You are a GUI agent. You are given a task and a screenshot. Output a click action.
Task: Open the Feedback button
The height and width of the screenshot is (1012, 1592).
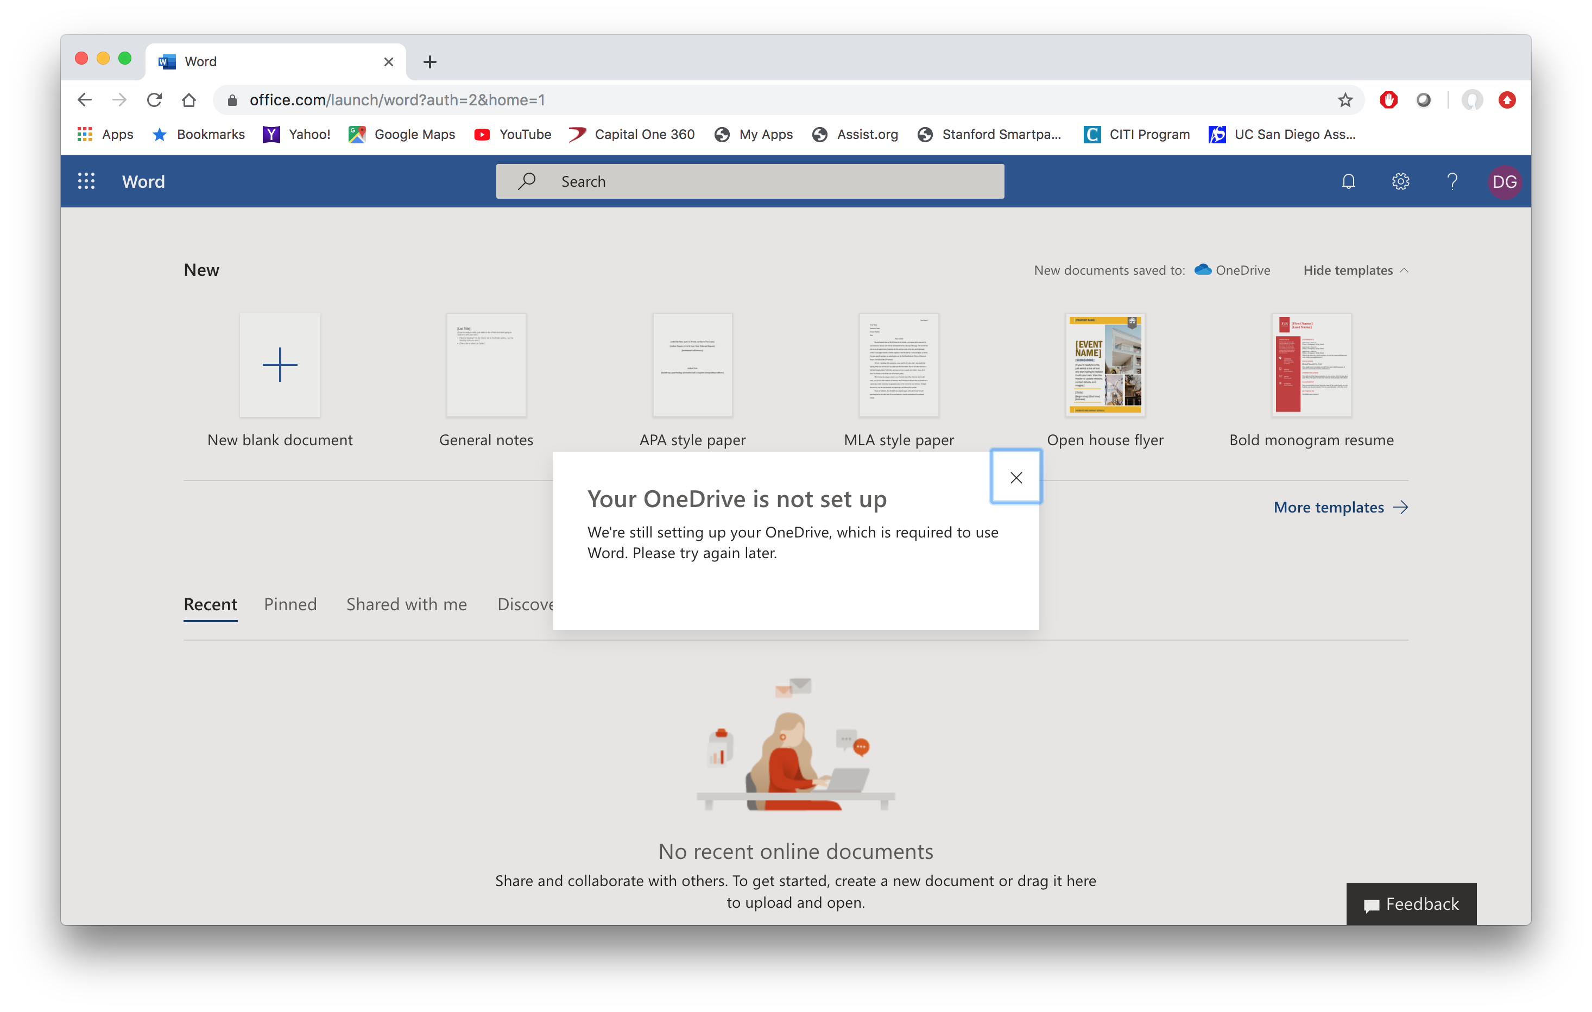(1411, 903)
